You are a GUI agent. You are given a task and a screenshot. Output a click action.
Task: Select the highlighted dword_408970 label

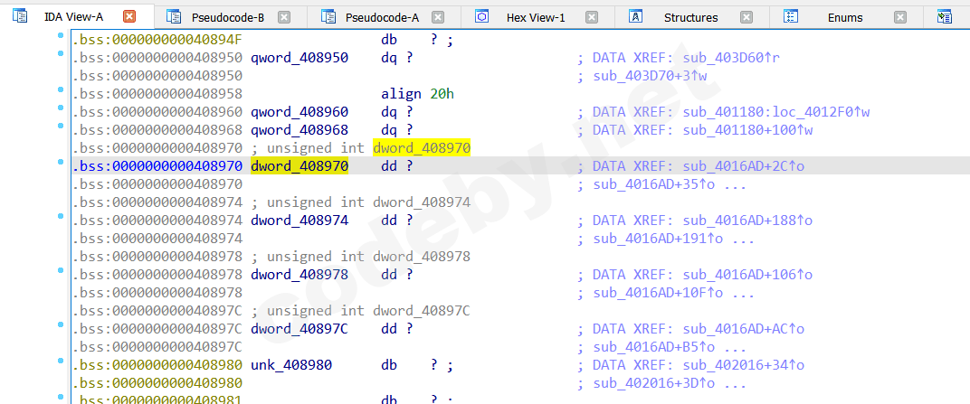pos(300,167)
